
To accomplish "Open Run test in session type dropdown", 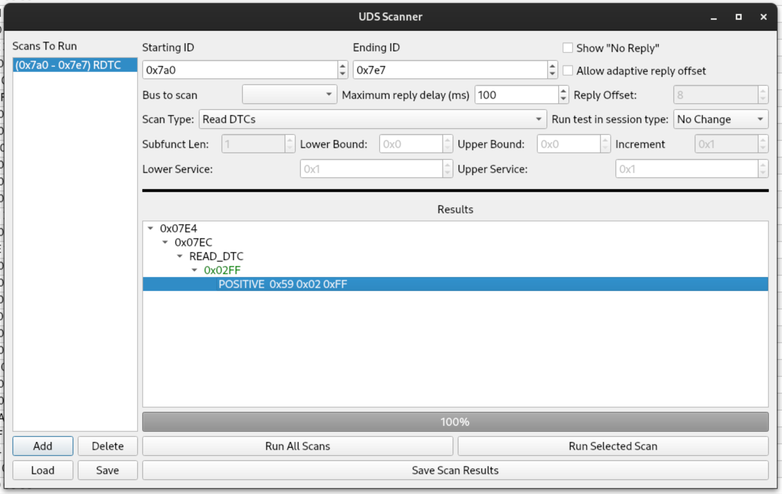I will click(x=720, y=119).
